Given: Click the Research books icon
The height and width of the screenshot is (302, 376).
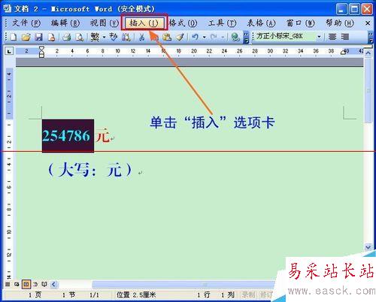Looking at the screenshot, I should point(126,37).
